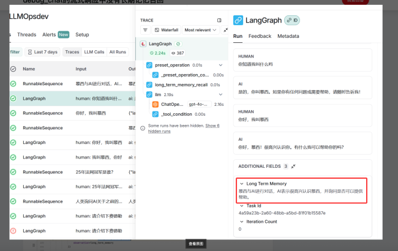Viewport: 398px width, 251px height.
Task: Open RunnableSequence row 慕西与AI进行对话
Action: pyautogui.click(x=72, y=84)
